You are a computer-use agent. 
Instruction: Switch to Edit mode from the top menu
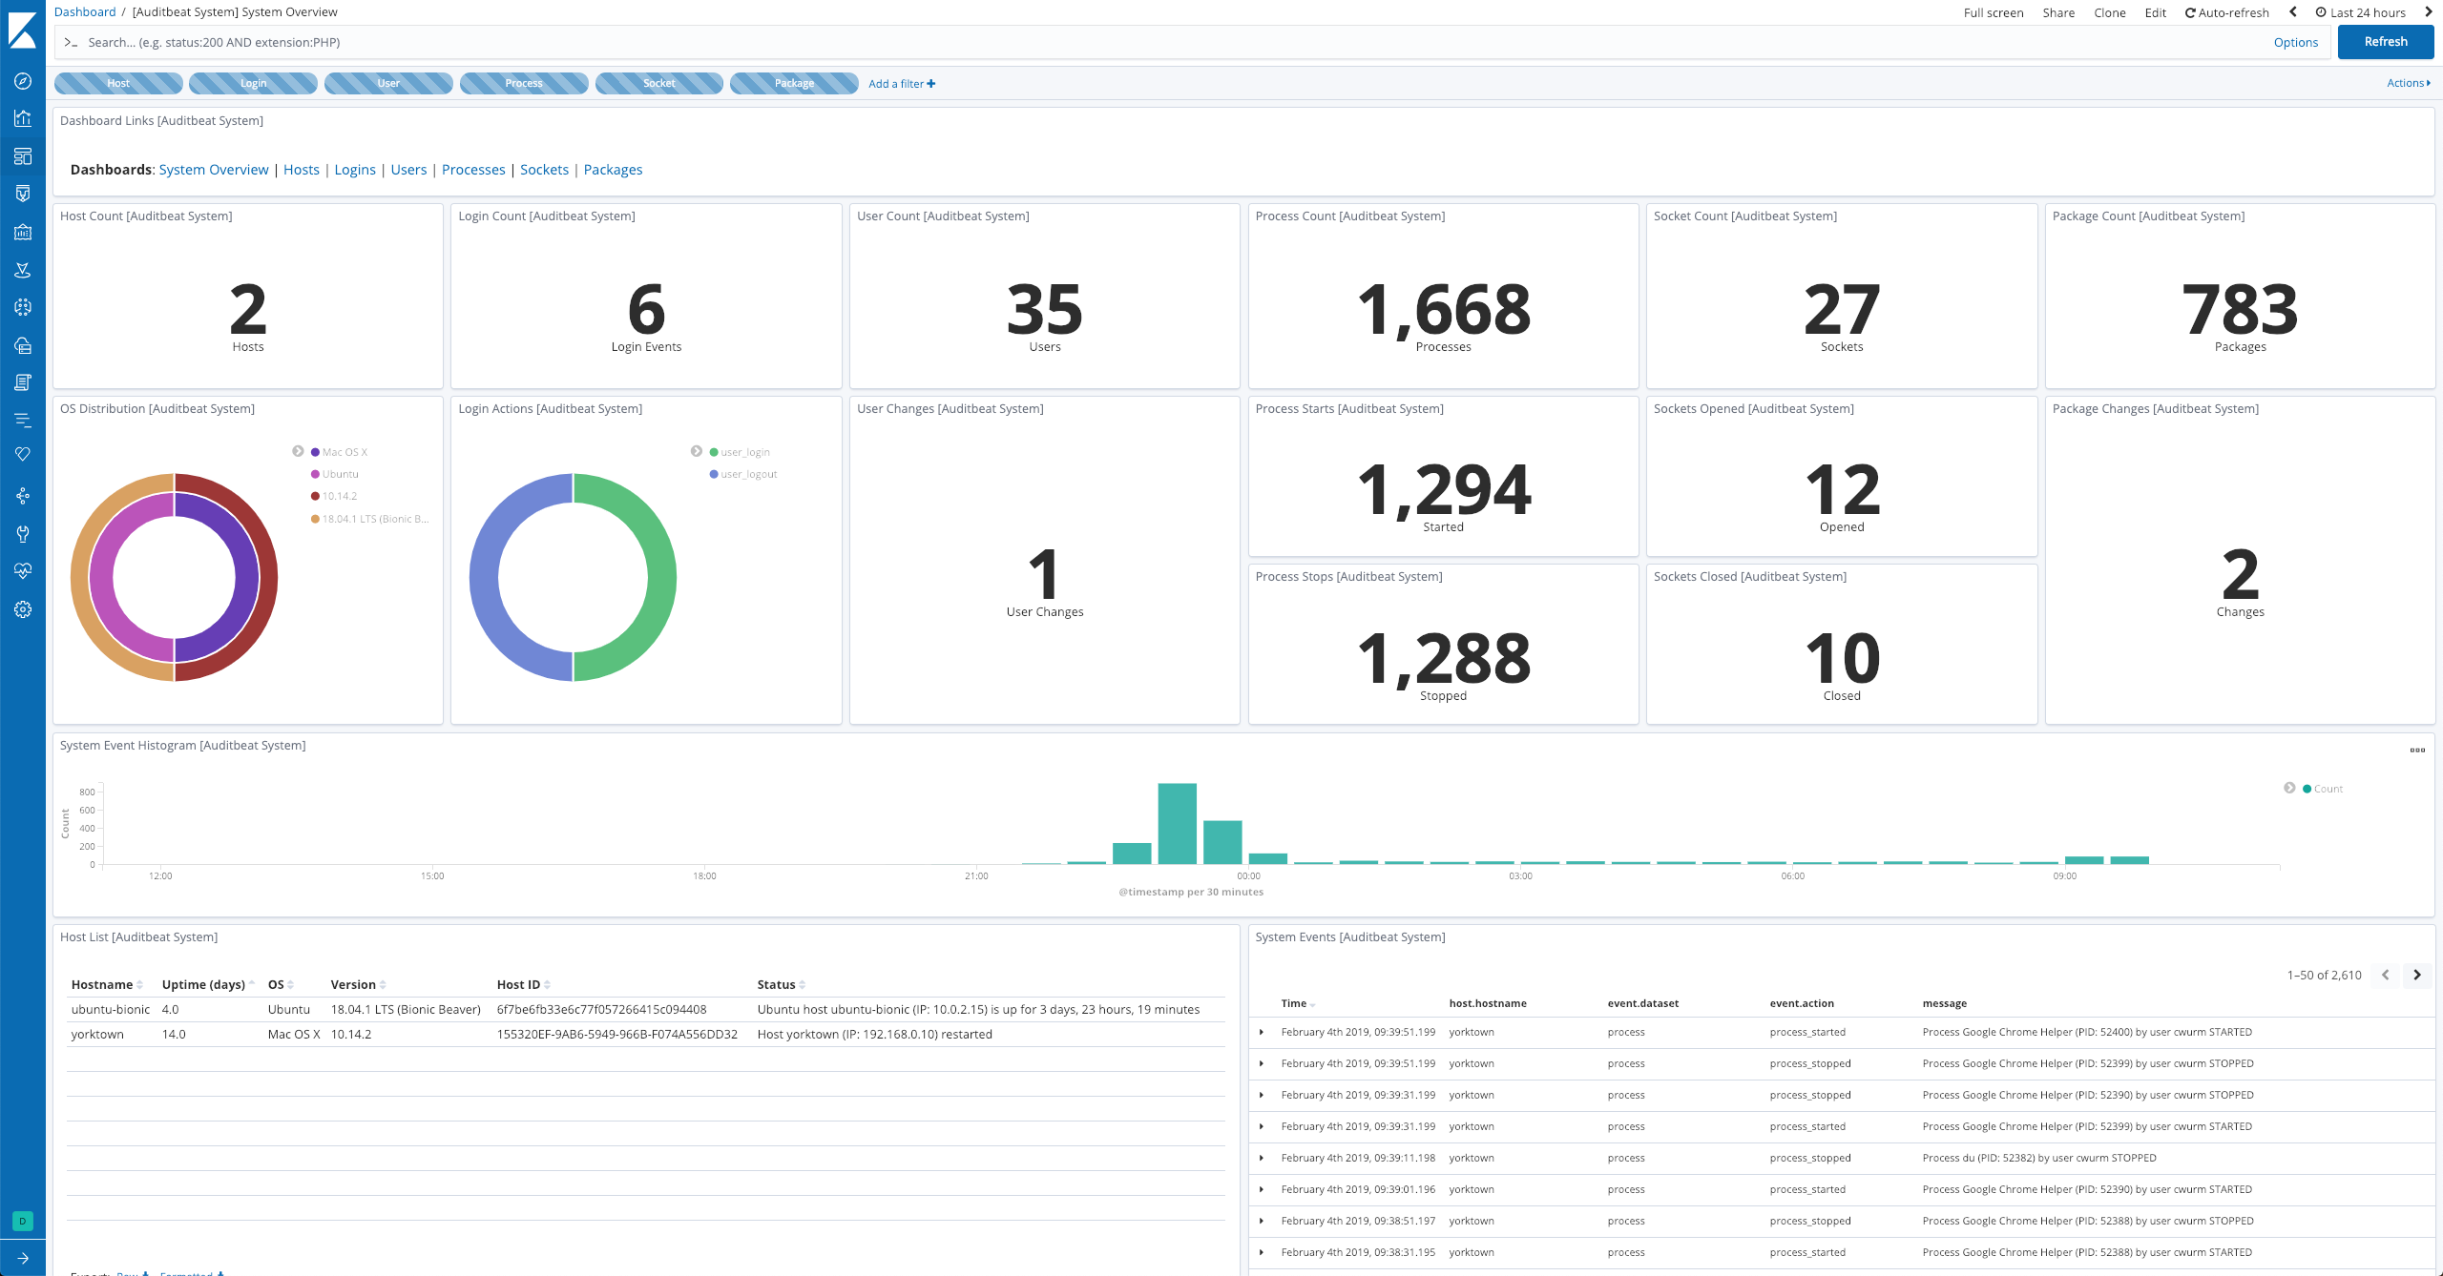2156,12
